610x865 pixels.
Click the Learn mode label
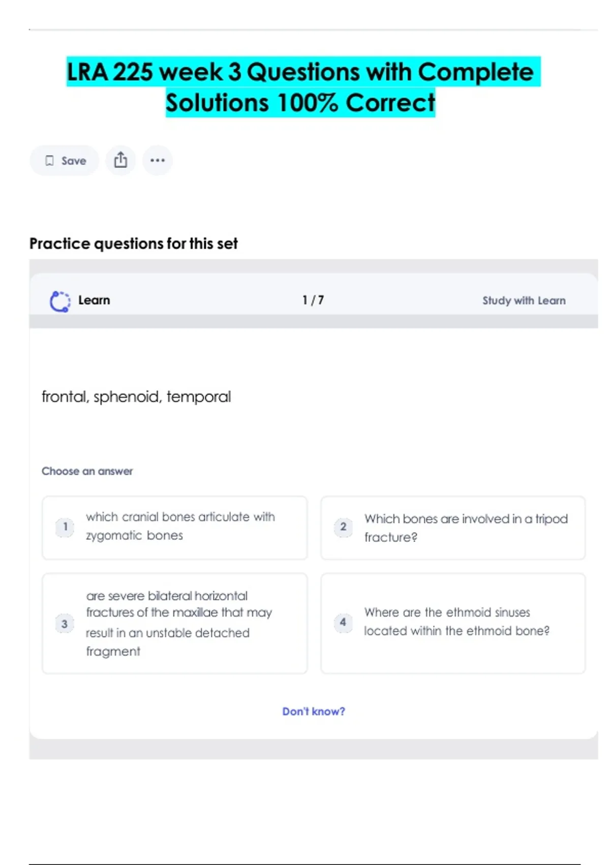94,300
